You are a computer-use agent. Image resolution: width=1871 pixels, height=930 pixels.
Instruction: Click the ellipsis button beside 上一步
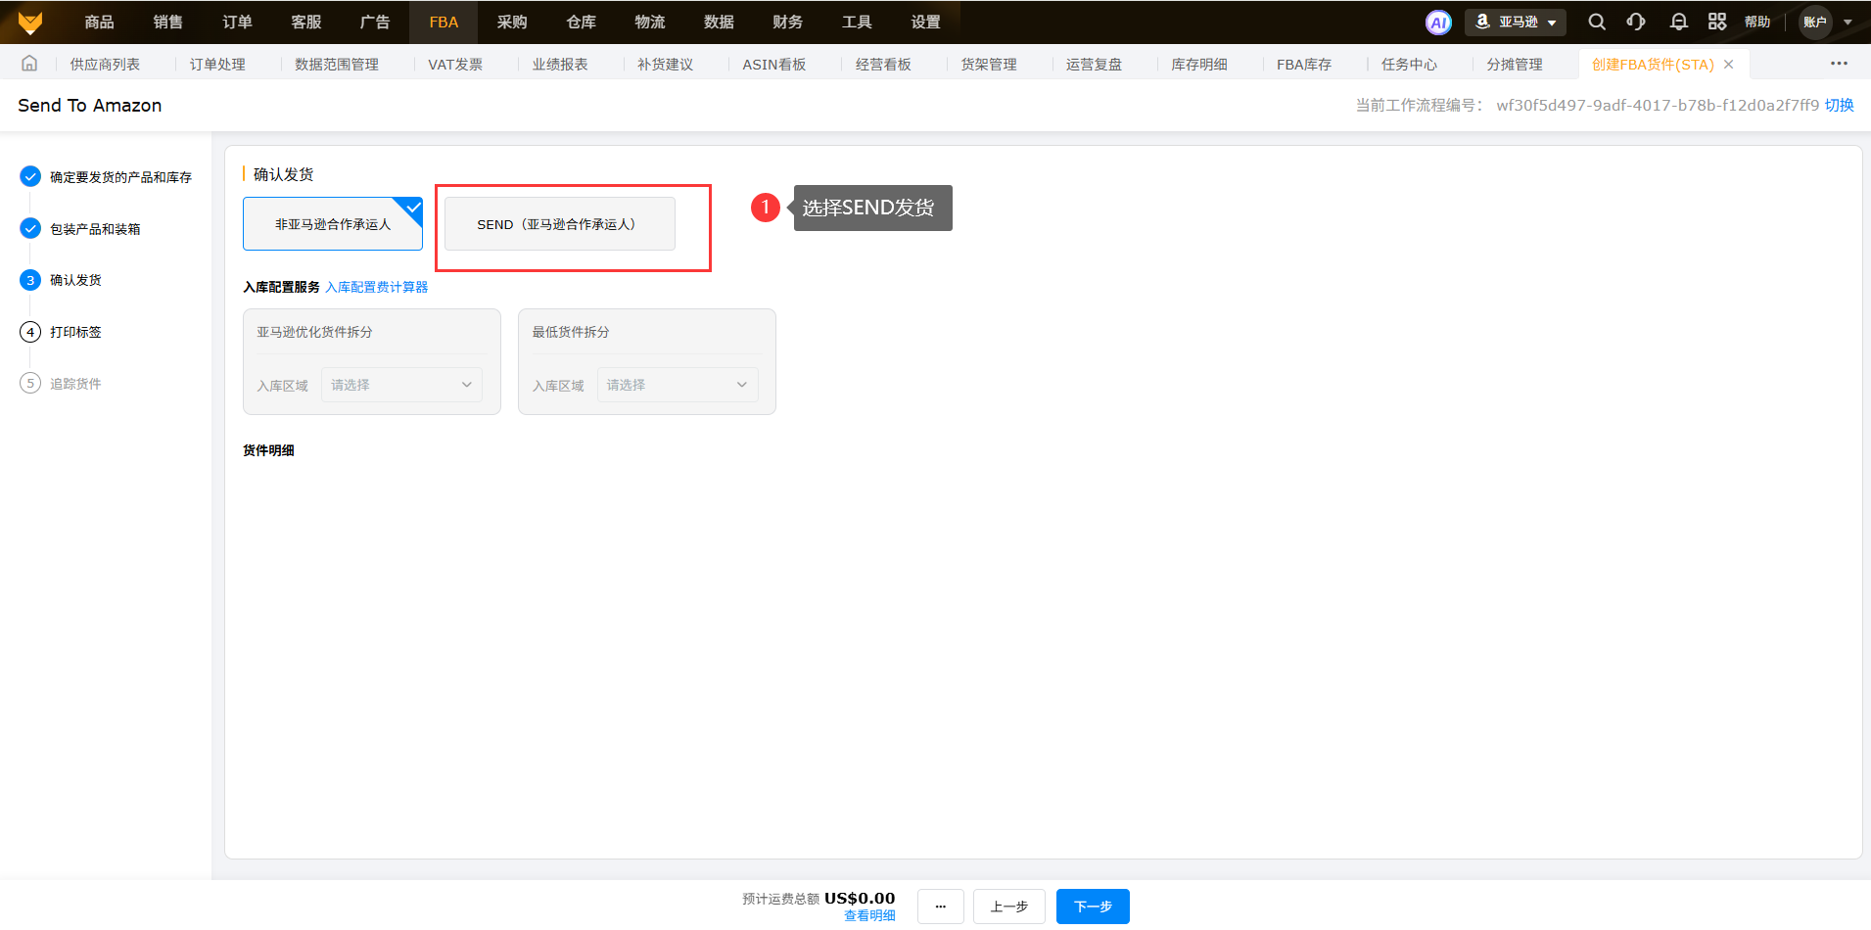coord(941,907)
